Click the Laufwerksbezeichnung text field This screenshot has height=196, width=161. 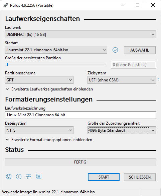80,115
